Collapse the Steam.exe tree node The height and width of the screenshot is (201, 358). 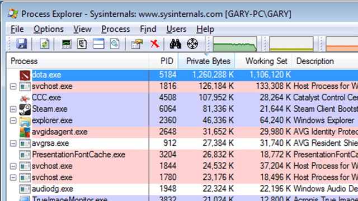[x=13, y=109]
